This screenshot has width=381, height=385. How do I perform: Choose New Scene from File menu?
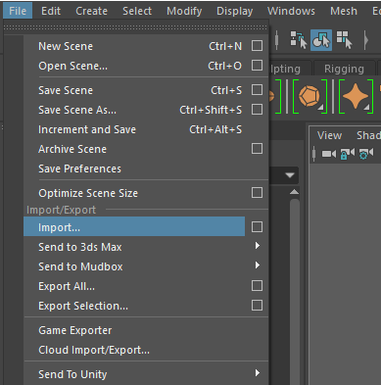point(146,46)
